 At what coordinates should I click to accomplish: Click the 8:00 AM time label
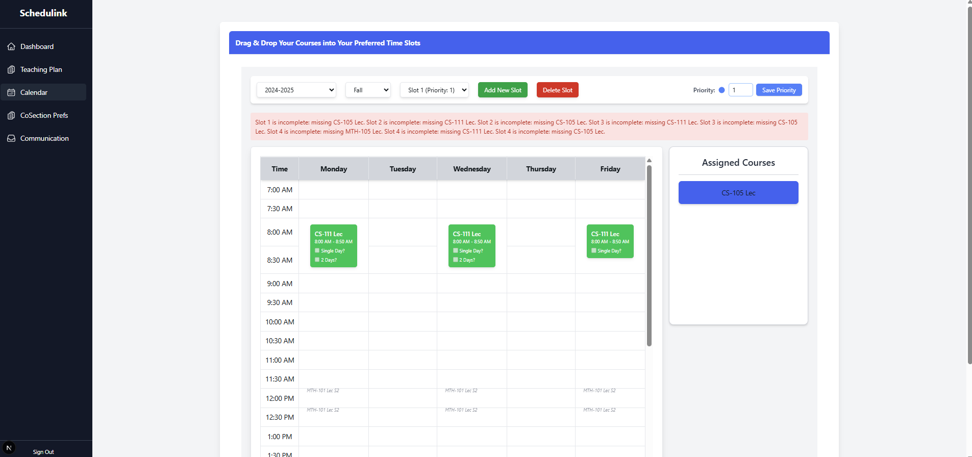pos(280,232)
